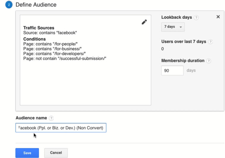Click the "/successful-submission/" exclusion condition
225x158 pixels.
tap(65, 58)
